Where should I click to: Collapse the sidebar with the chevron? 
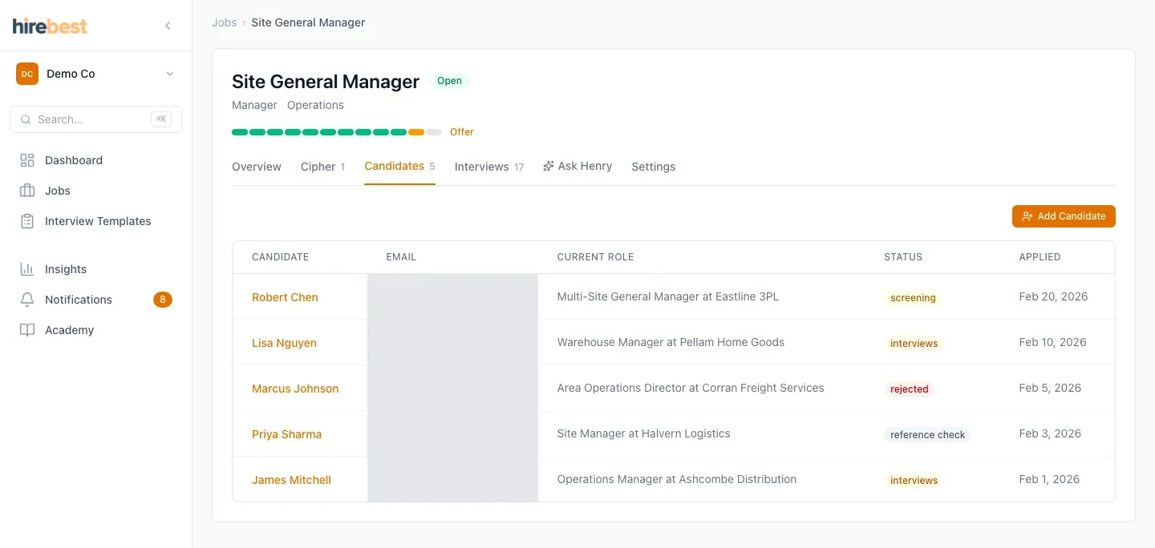point(168,26)
